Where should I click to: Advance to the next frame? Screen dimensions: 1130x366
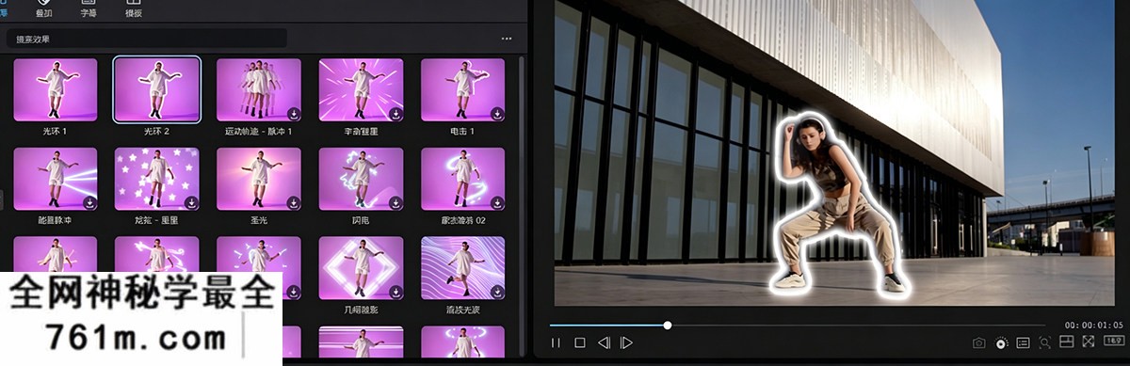click(626, 343)
